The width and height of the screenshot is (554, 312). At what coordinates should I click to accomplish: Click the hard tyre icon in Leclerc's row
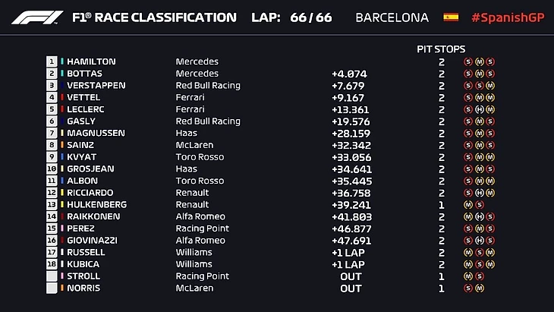(x=480, y=109)
